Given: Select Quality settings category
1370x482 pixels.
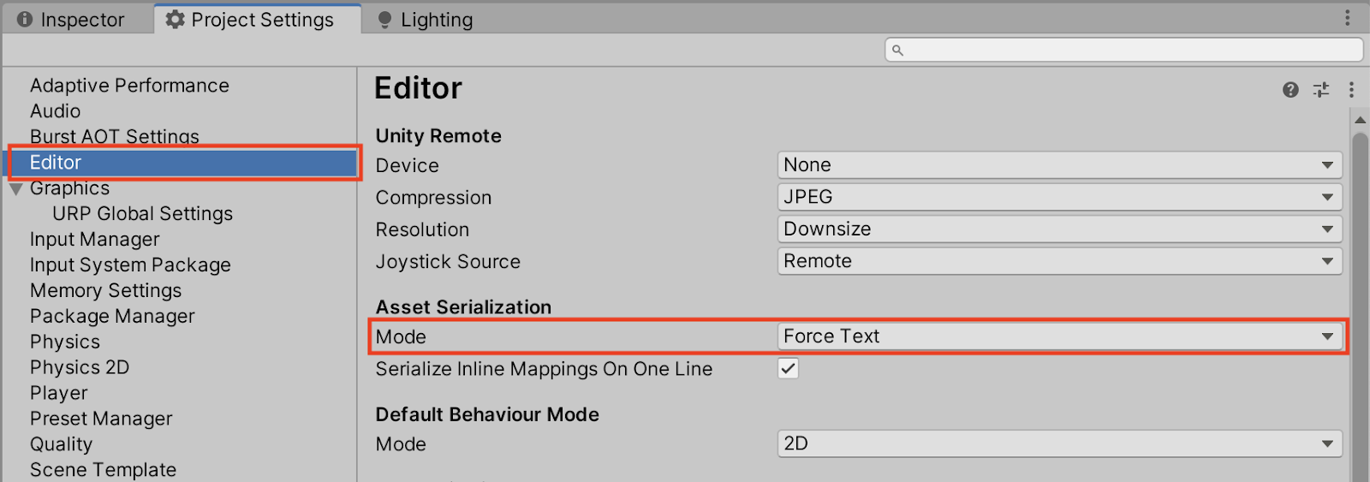Looking at the screenshot, I should pyautogui.click(x=61, y=445).
